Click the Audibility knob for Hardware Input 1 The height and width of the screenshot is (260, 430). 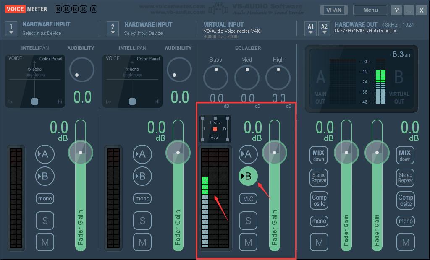coord(82,70)
